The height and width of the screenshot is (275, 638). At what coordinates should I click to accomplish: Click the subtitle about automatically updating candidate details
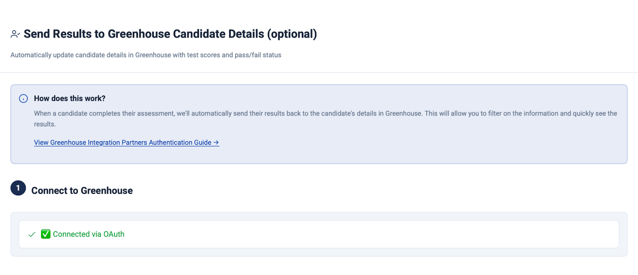pos(146,55)
